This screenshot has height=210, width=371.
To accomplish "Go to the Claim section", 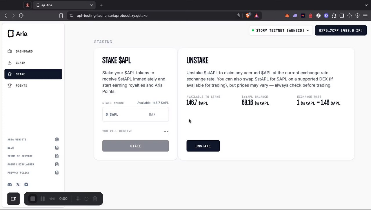I will [33, 63].
